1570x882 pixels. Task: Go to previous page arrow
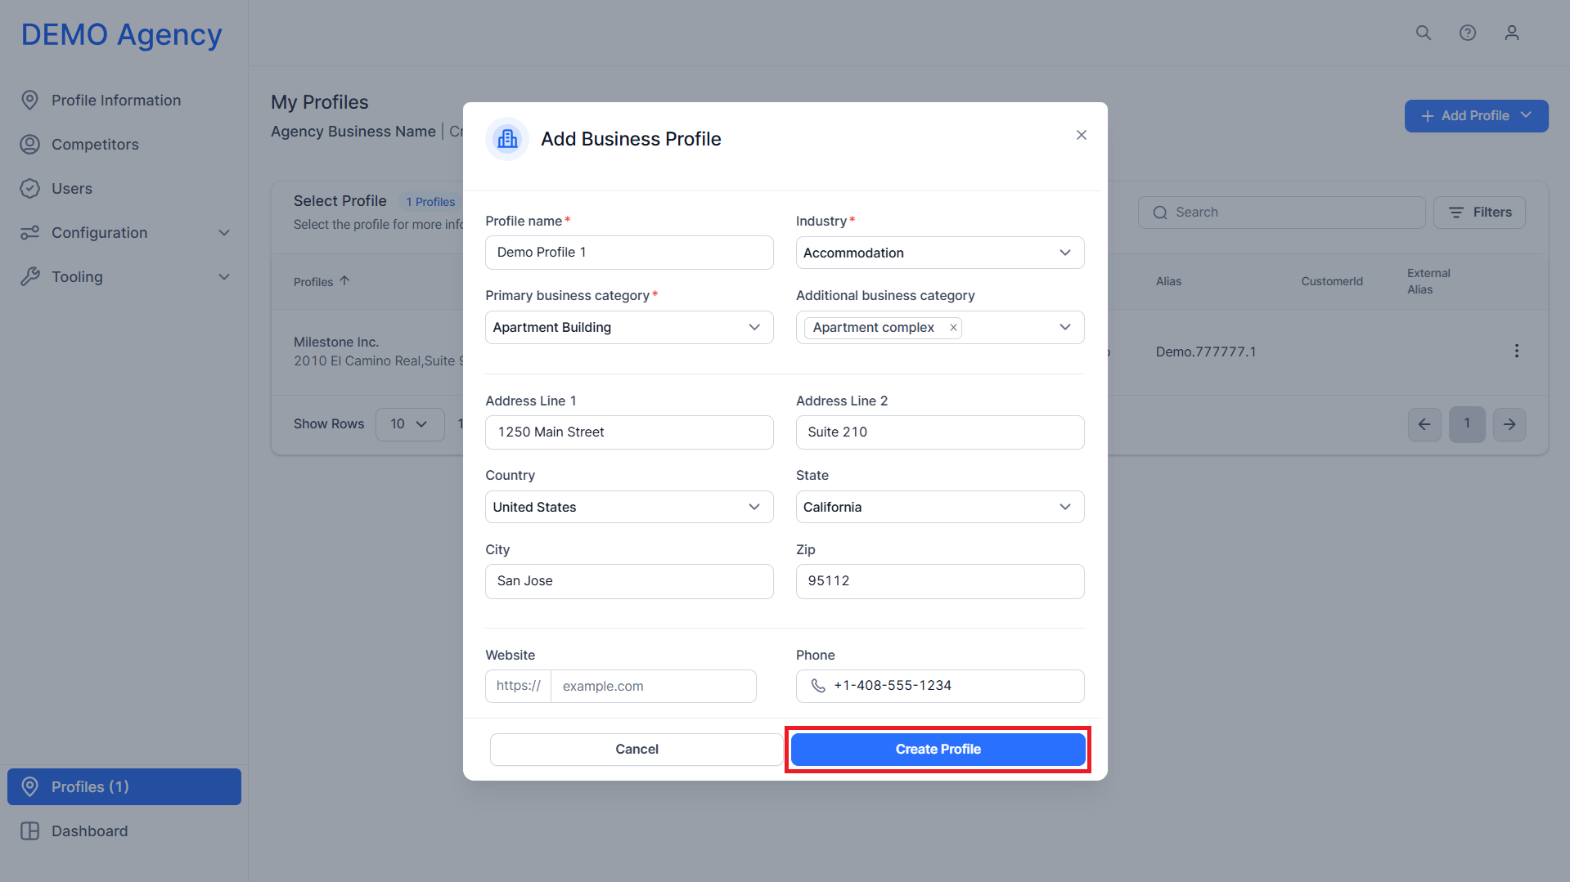pos(1424,424)
